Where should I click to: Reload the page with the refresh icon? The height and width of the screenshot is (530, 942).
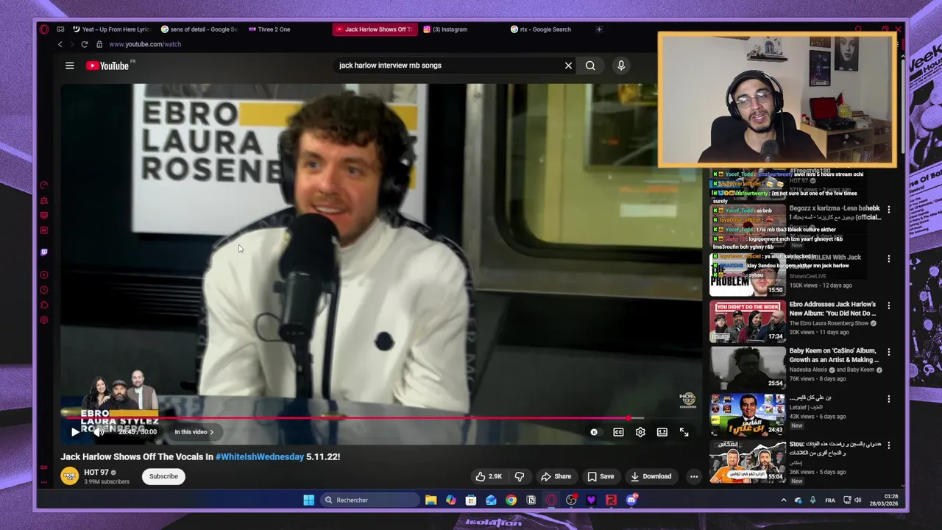point(85,44)
